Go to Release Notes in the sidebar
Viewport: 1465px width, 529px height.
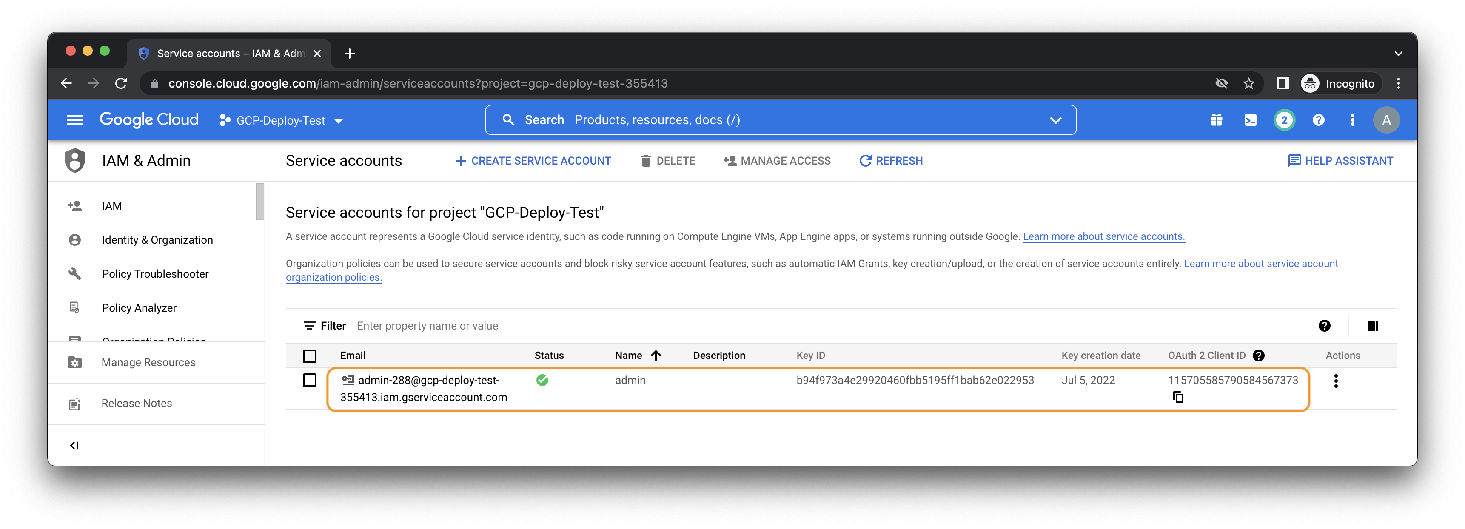click(136, 403)
